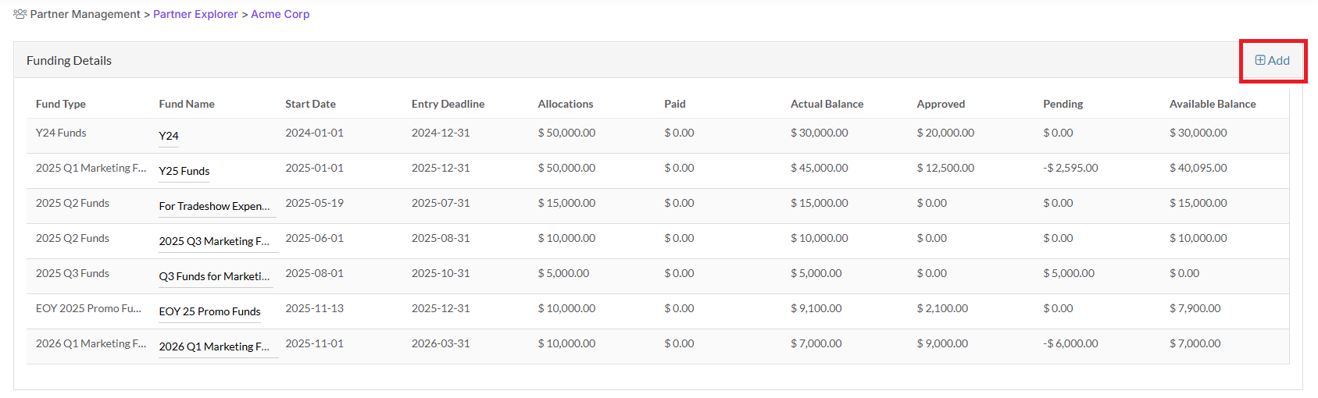Click the Partner Management people icon

tap(20, 14)
